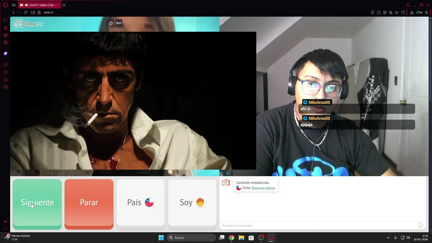Reload the ome.tv page

point(25,12)
